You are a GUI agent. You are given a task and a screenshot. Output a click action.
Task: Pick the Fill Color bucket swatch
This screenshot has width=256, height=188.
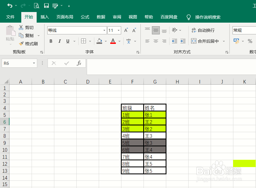pyautogui.click(x=99, y=41)
